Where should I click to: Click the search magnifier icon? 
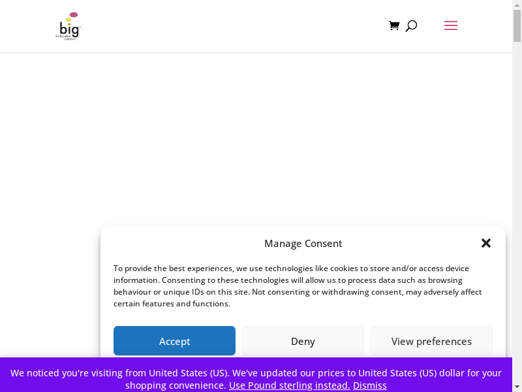(x=411, y=26)
